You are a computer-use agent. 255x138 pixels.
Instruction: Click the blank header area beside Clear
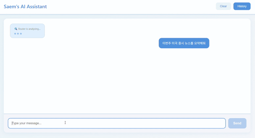(x=130, y=6)
